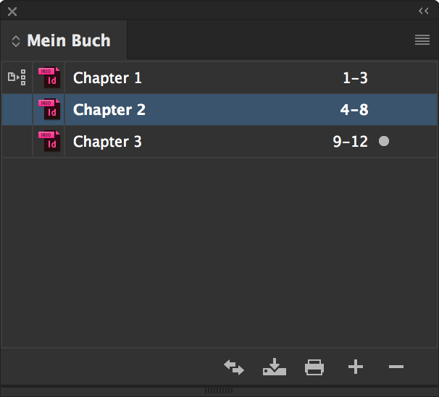Click the Chapter 1 InDesign file icon
The image size is (439, 397).
click(49, 77)
